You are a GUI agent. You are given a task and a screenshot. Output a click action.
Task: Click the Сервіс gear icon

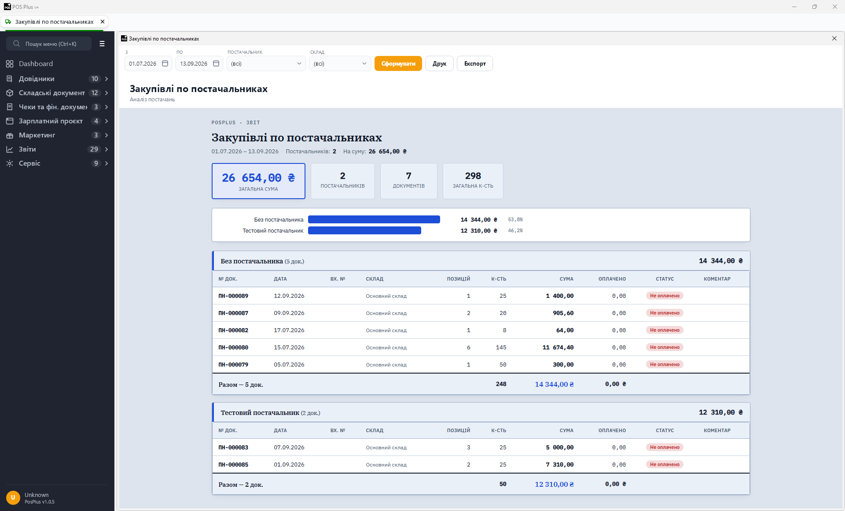click(x=10, y=163)
